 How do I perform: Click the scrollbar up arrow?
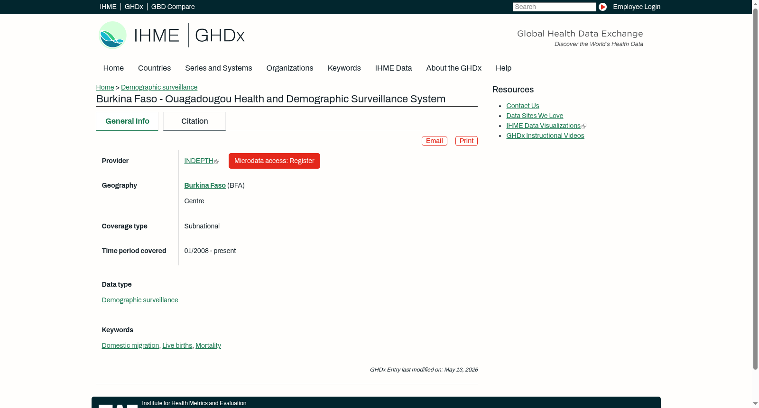tap(755, 3)
